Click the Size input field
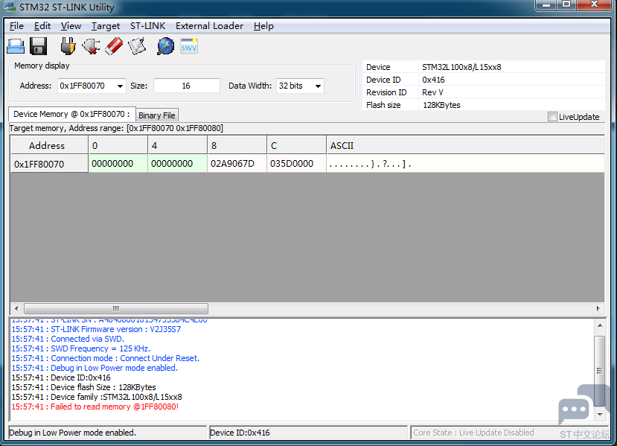This screenshot has width=617, height=446. click(x=187, y=86)
